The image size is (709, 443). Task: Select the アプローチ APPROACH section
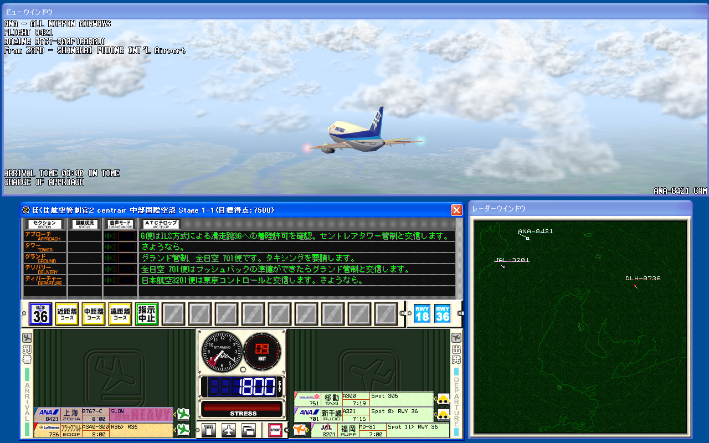click(x=45, y=236)
